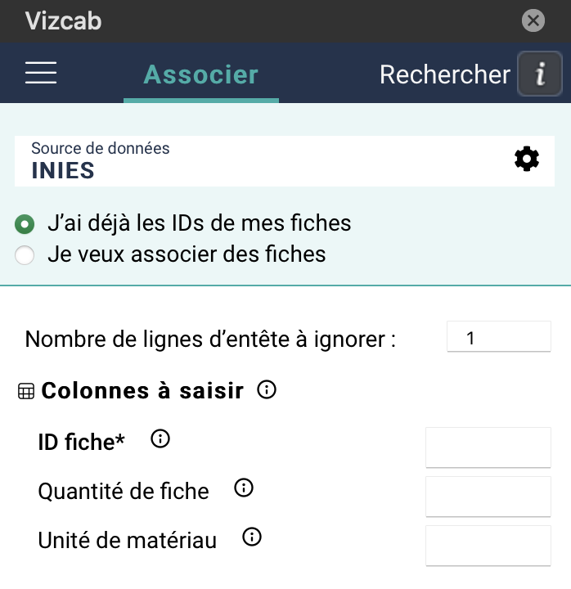571x589 pixels.
Task: Show info for Unité de matériau
Action: click(252, 537)
